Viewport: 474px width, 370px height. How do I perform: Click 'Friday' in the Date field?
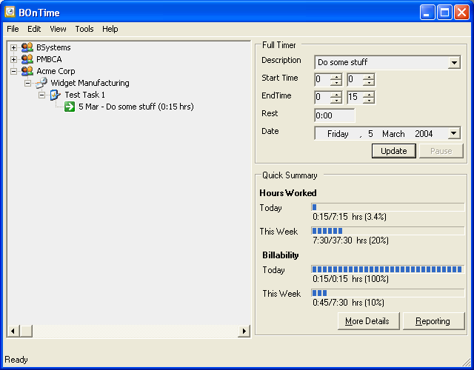(338, 134)
